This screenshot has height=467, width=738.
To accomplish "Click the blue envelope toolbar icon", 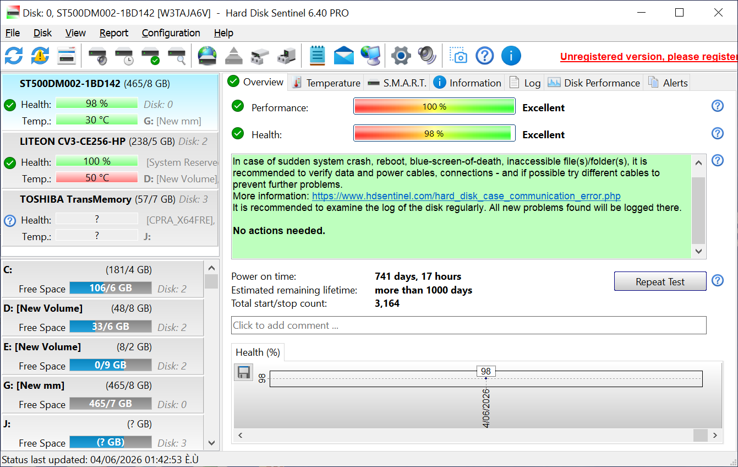I will 344,56.
